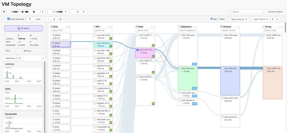287x133 pixels.
Task: Click the Generate Report button
Action: click(x=275, y=12)
